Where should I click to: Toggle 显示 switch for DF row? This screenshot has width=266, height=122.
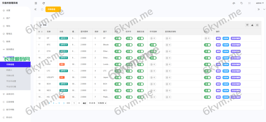pyautogui.click(x=207, y=38)
